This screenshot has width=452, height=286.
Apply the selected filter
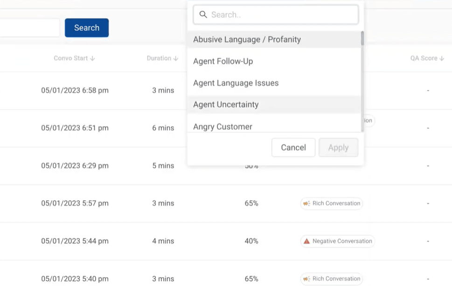[x=338, y=147]
